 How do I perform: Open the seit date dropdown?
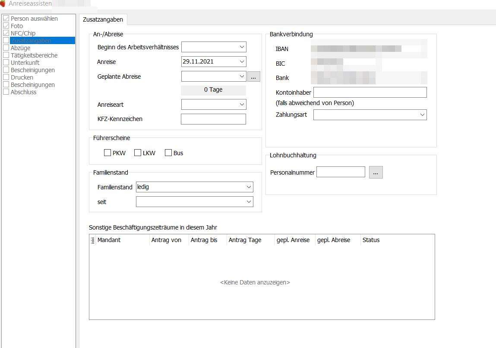pyautogui.click(x=249, y=202)
